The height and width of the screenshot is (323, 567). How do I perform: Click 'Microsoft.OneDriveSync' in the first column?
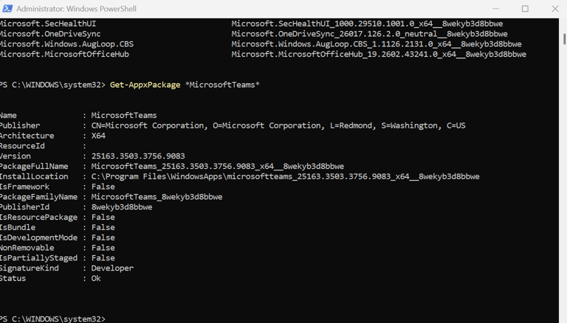pyautogui.click(x=50, y=34)
